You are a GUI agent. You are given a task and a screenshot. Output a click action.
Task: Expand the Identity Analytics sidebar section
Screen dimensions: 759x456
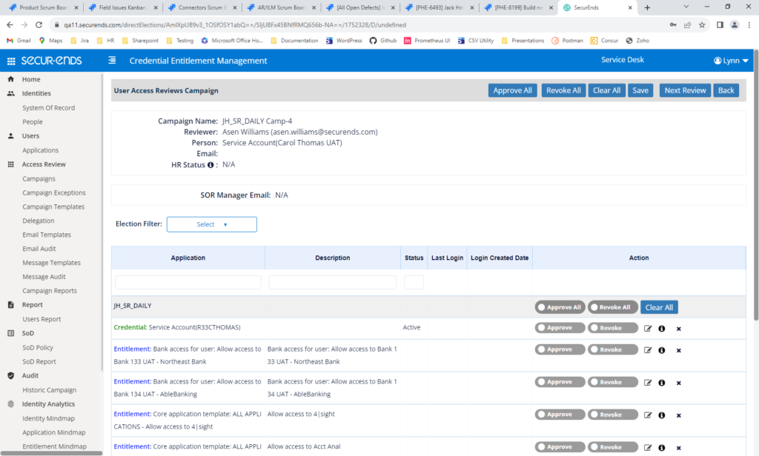(48, 404)
